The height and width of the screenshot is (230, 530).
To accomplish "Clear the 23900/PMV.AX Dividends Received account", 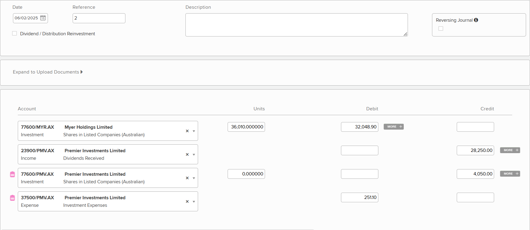I will (x=187, y=154).
